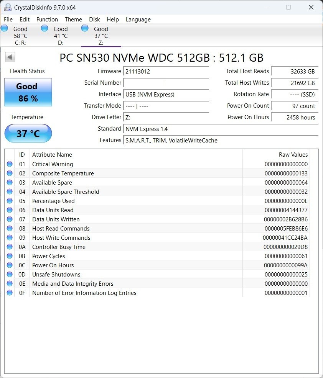Click the Raw Values column header

[276, 154]
